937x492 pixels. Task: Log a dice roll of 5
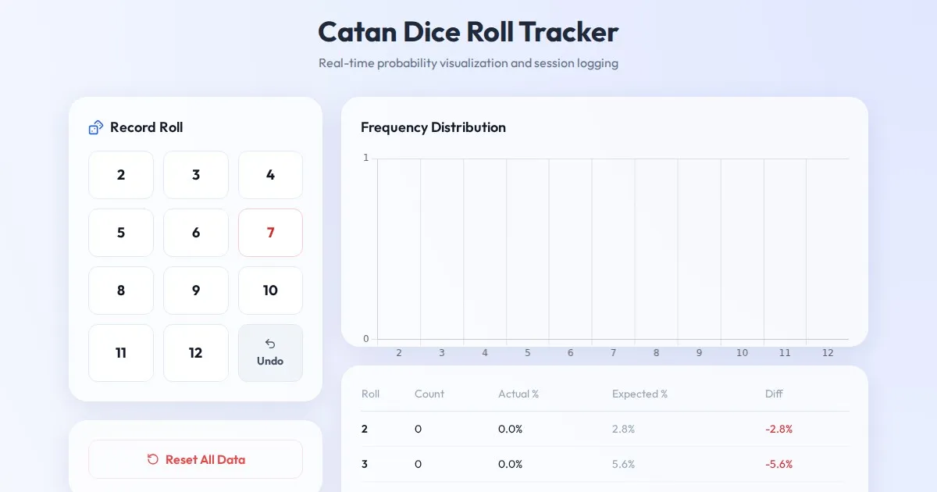coord(121,233)
